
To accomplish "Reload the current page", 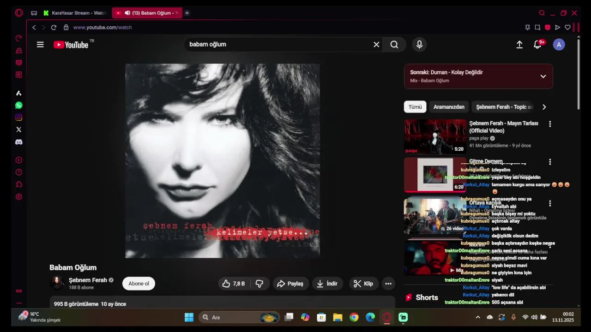I will [x=54, y=27].
